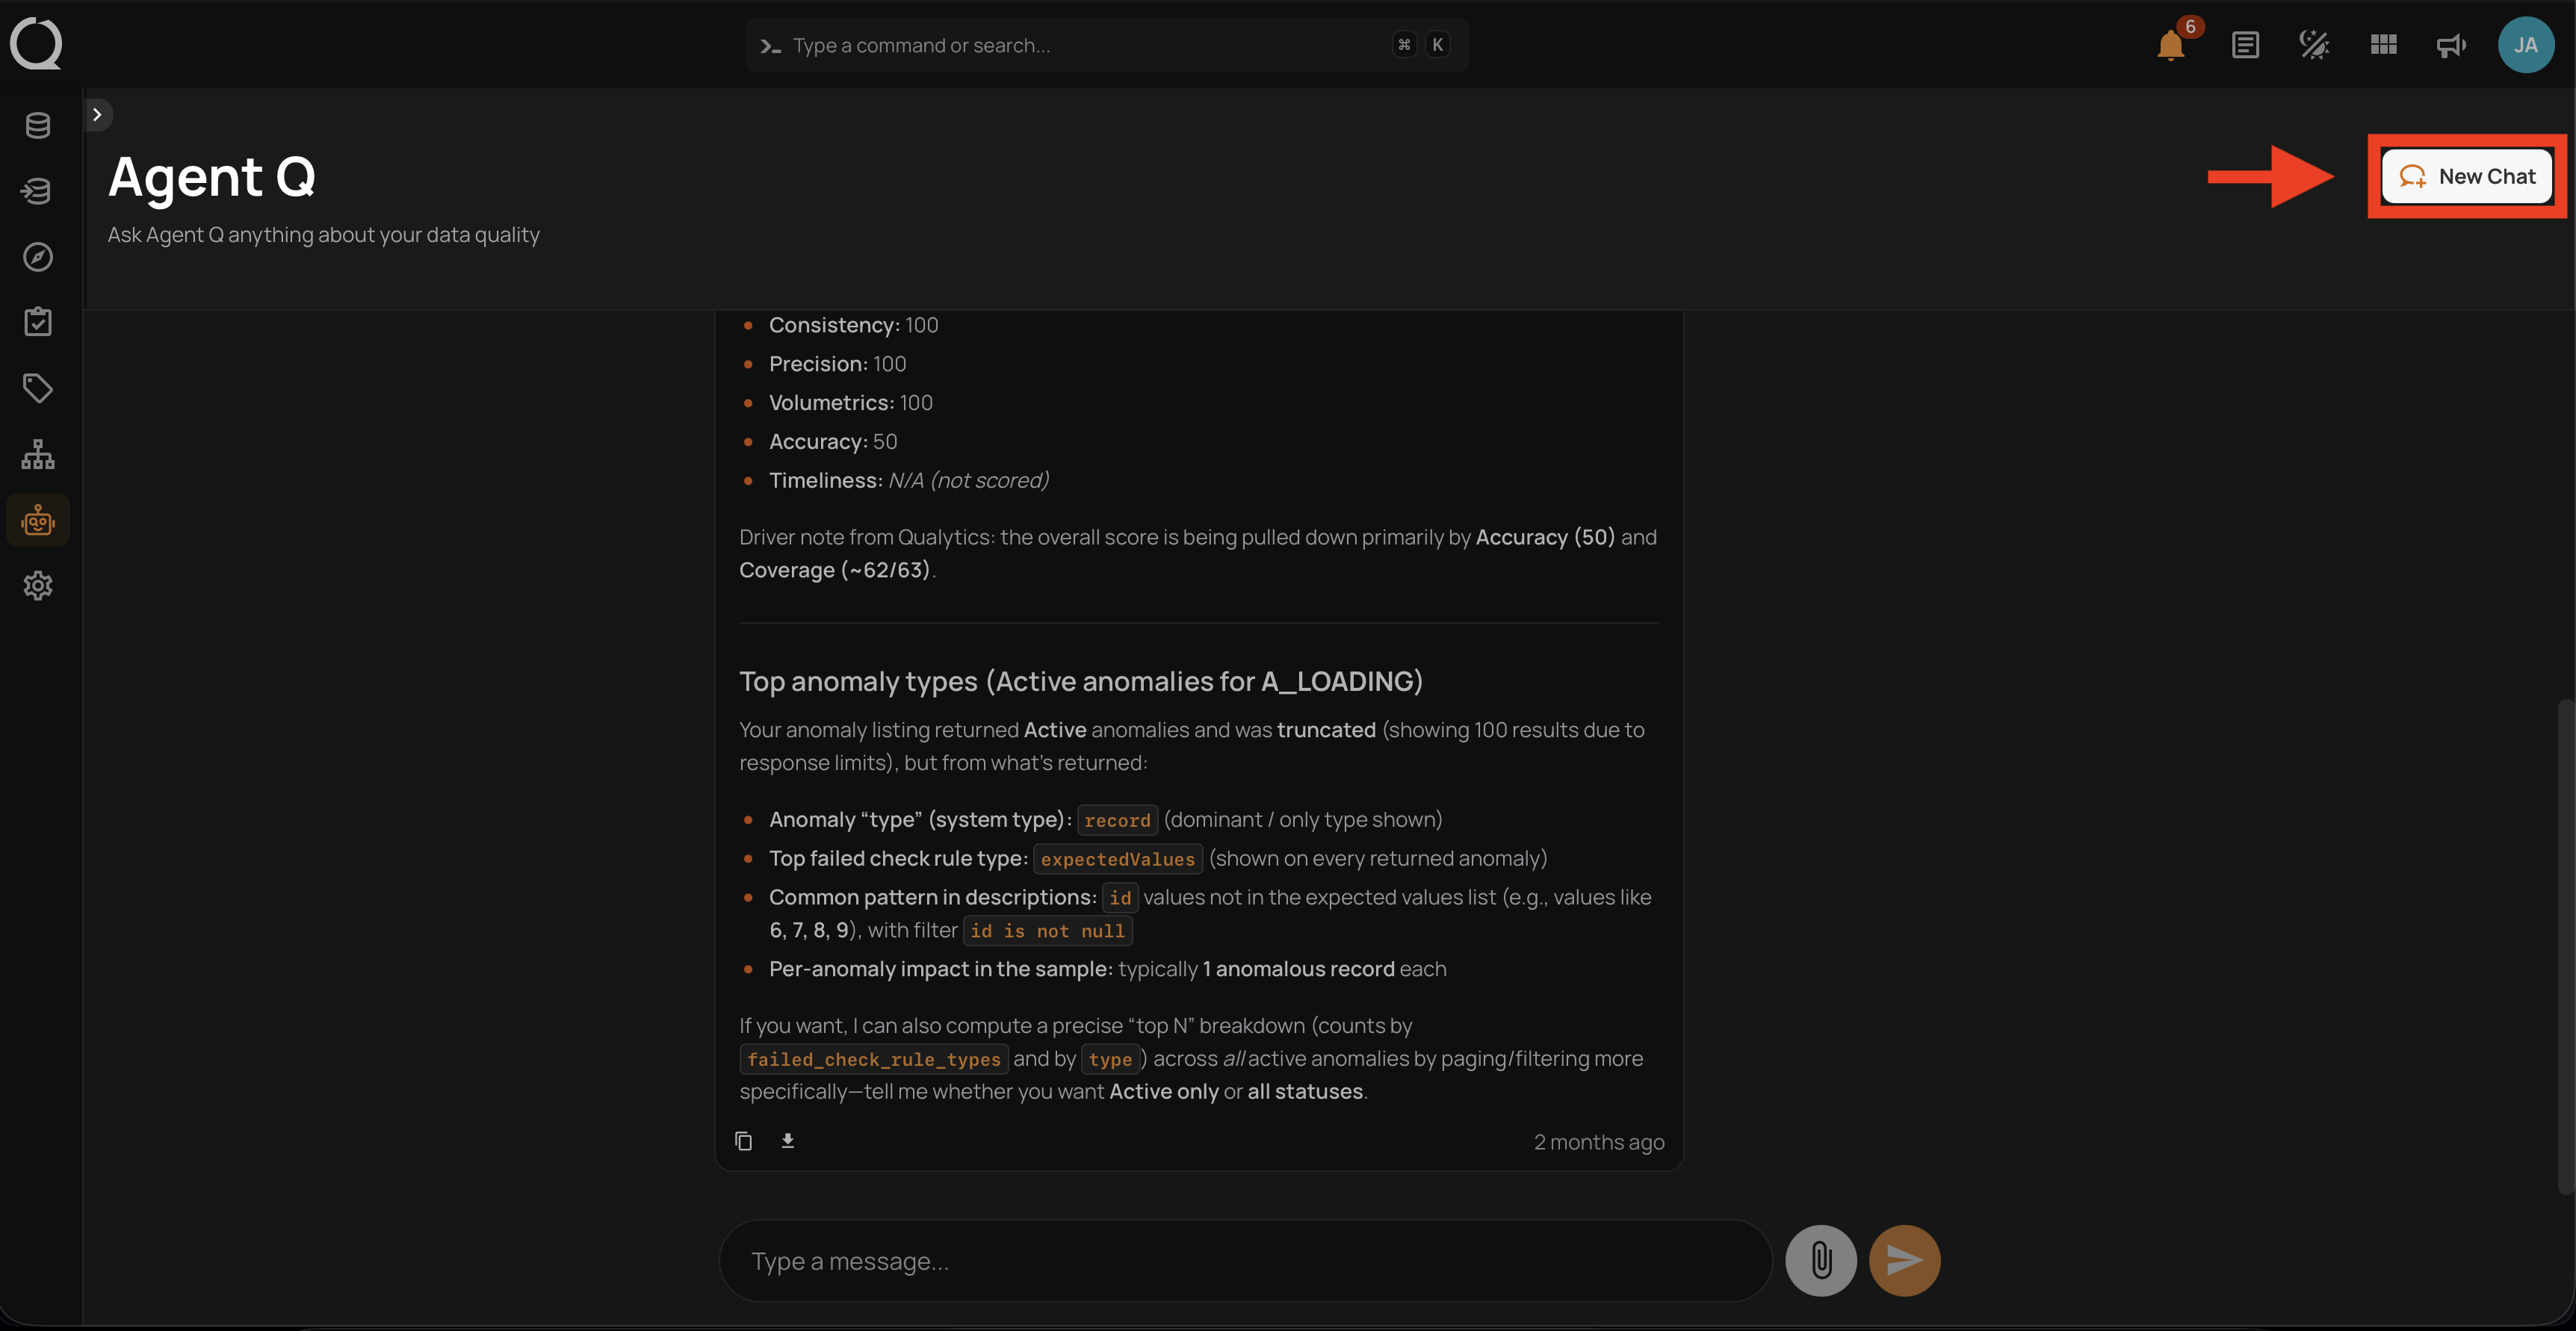Open the Datastores database icon in sidebar
The height and width of the screenshot is (1331, 2576).
pos(38,126)
